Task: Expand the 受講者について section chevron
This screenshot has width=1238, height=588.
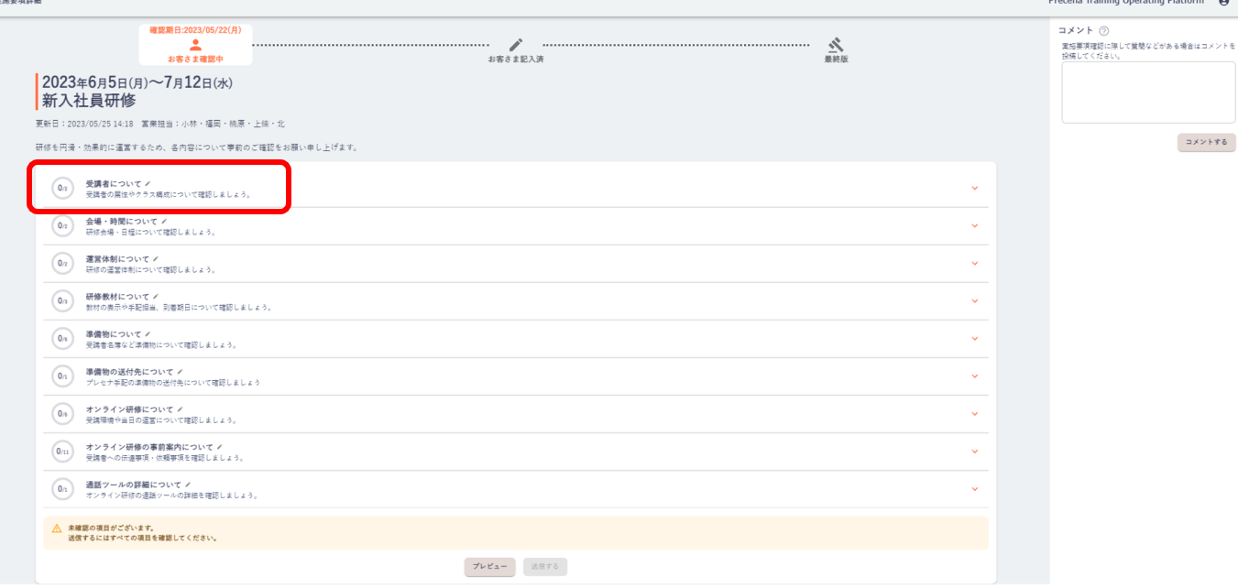Action: (974, 189)
